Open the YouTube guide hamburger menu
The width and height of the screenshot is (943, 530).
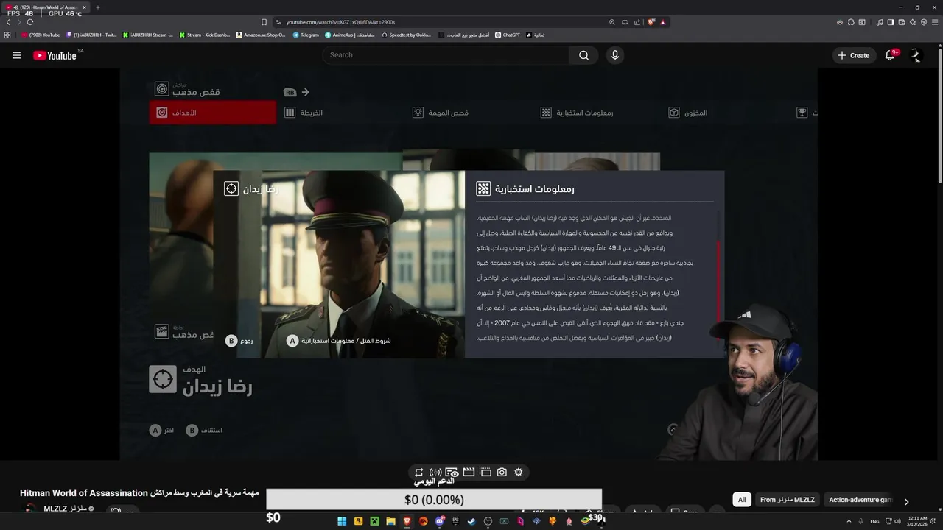[16, 55]
